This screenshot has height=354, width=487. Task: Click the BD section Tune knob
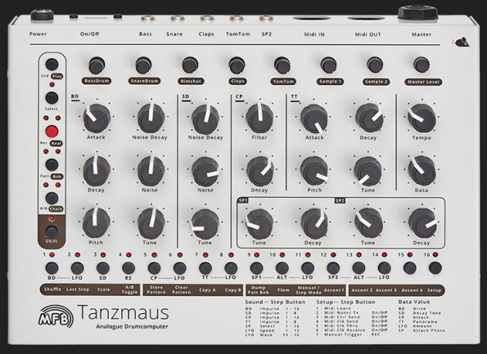tap(151, 223)
